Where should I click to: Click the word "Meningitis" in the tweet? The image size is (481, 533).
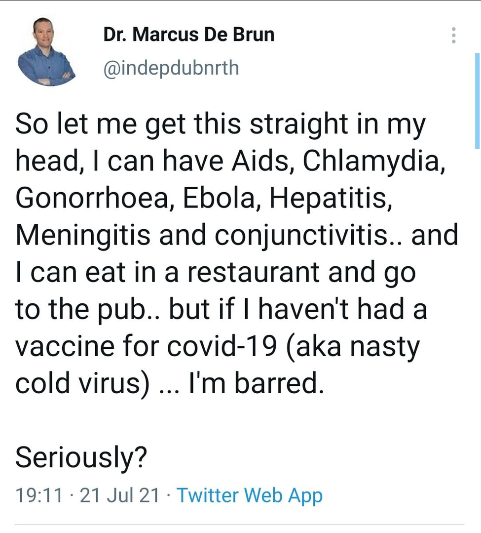tap(83, 235)
